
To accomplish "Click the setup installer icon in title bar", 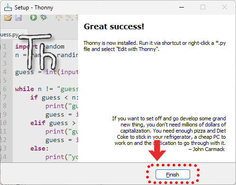I will pyautogui.click(x=8, y=8).
